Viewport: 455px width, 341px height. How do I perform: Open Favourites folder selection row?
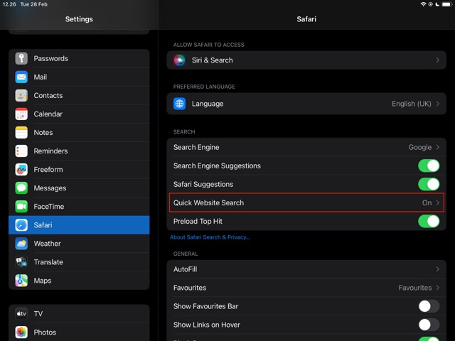307,288
